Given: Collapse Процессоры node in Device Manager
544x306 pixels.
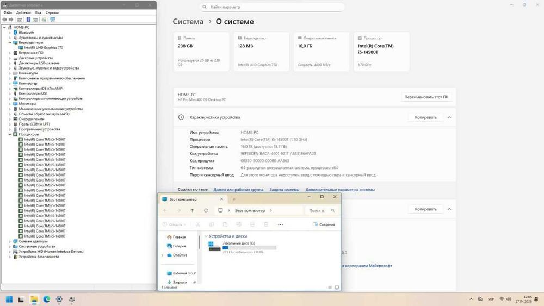Looking at the screenshot, I should 10,134.
